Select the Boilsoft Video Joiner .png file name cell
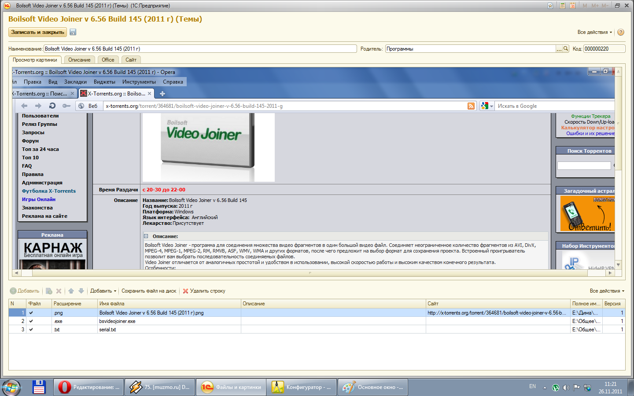Viewport: 634px width, 396px height. point(169,313)
